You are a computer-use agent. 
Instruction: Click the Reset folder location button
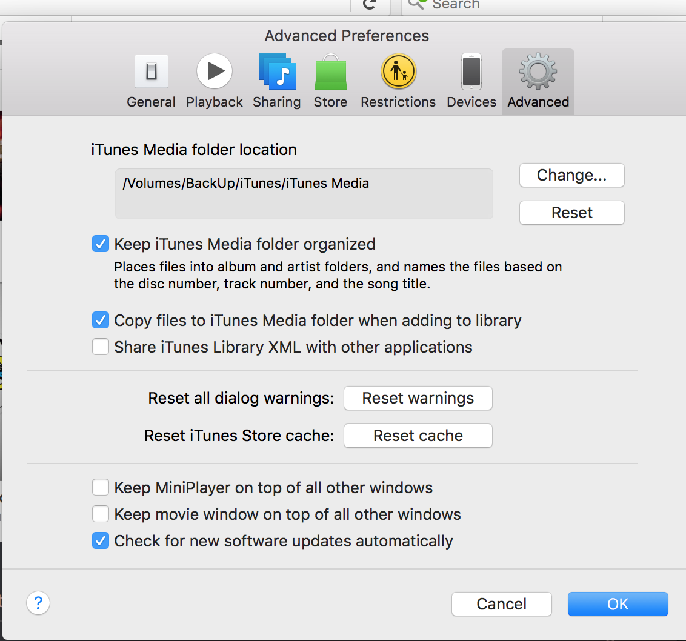(572, 213)
